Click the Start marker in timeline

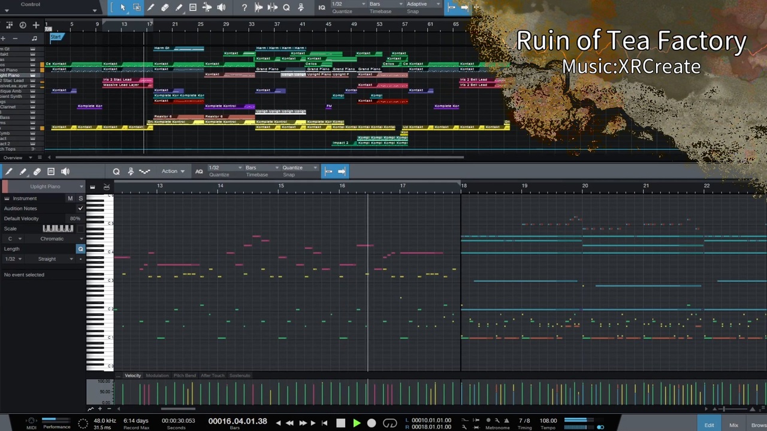(56, 37)
